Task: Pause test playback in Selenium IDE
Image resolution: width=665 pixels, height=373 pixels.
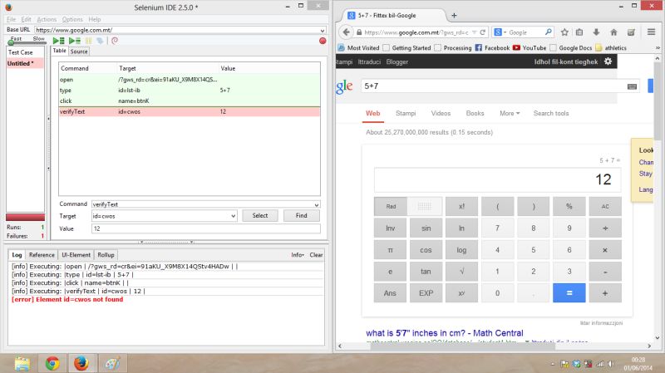Action: coord(89,41)
